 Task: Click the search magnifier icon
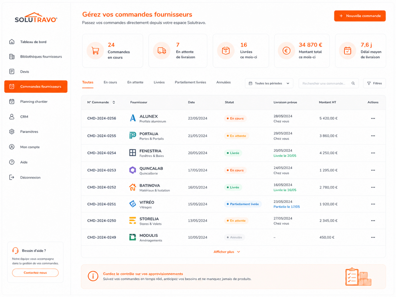click(353, 83)
